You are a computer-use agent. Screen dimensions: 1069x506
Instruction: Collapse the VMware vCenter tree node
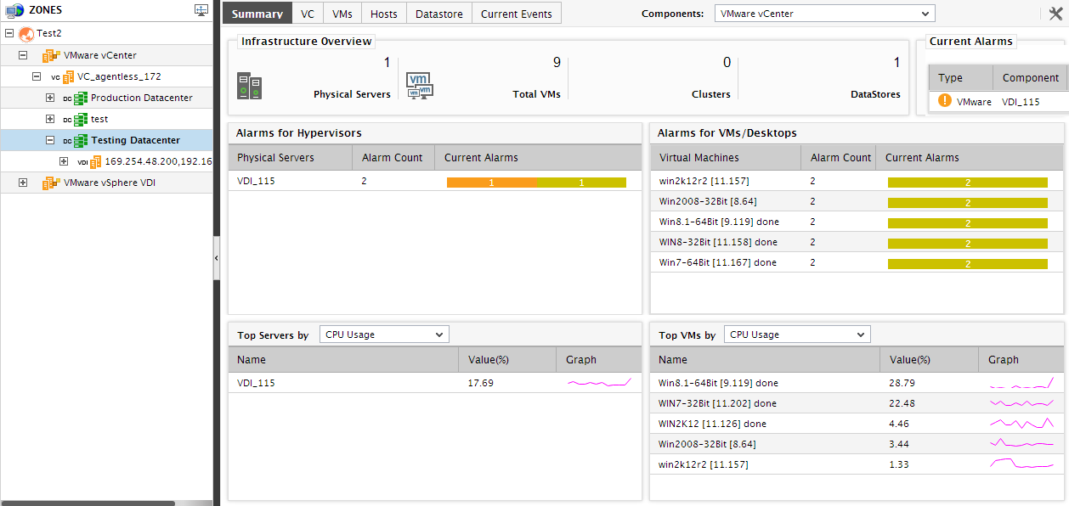pos(23,55)
